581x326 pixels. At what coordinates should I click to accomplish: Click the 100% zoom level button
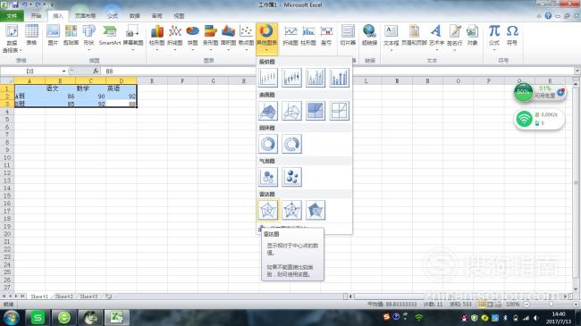click(512, 305)
